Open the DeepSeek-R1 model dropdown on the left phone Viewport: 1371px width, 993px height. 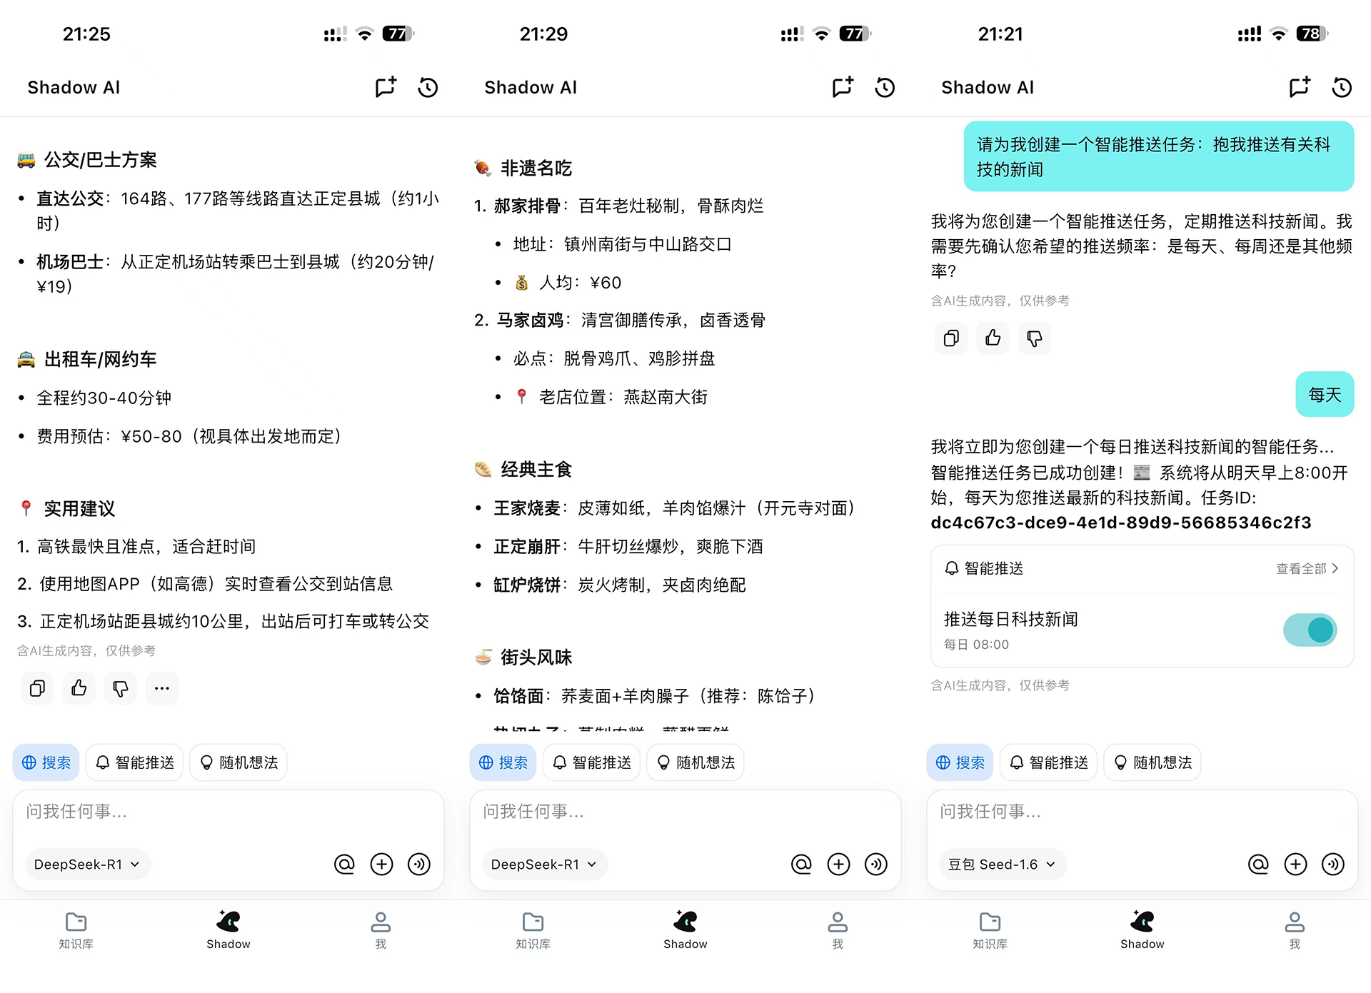(87, 864)
